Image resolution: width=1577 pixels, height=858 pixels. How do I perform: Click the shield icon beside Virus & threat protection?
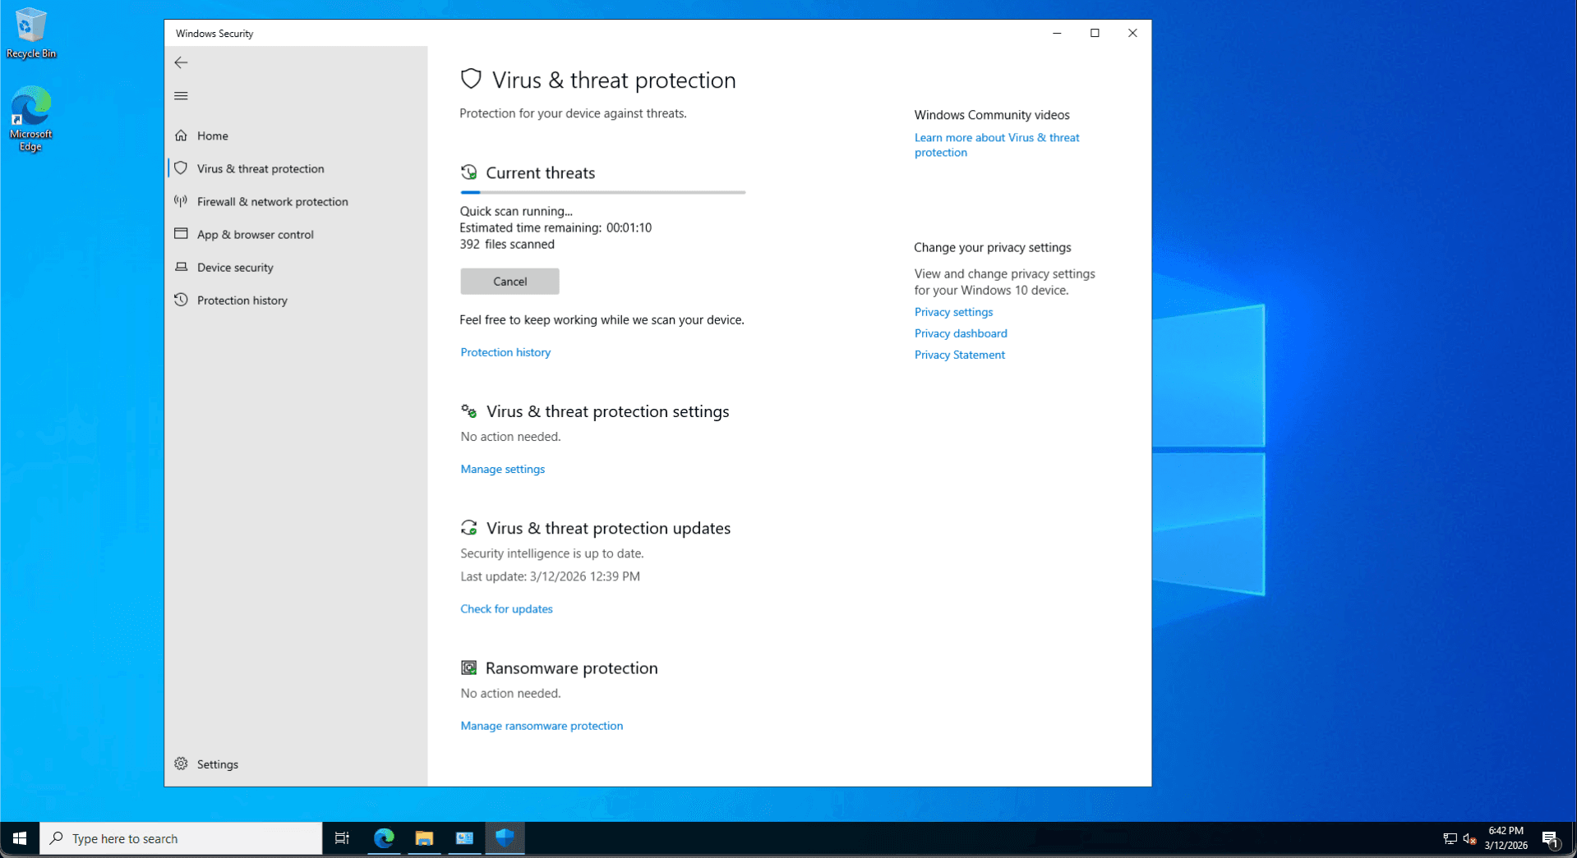coord(181,168)
